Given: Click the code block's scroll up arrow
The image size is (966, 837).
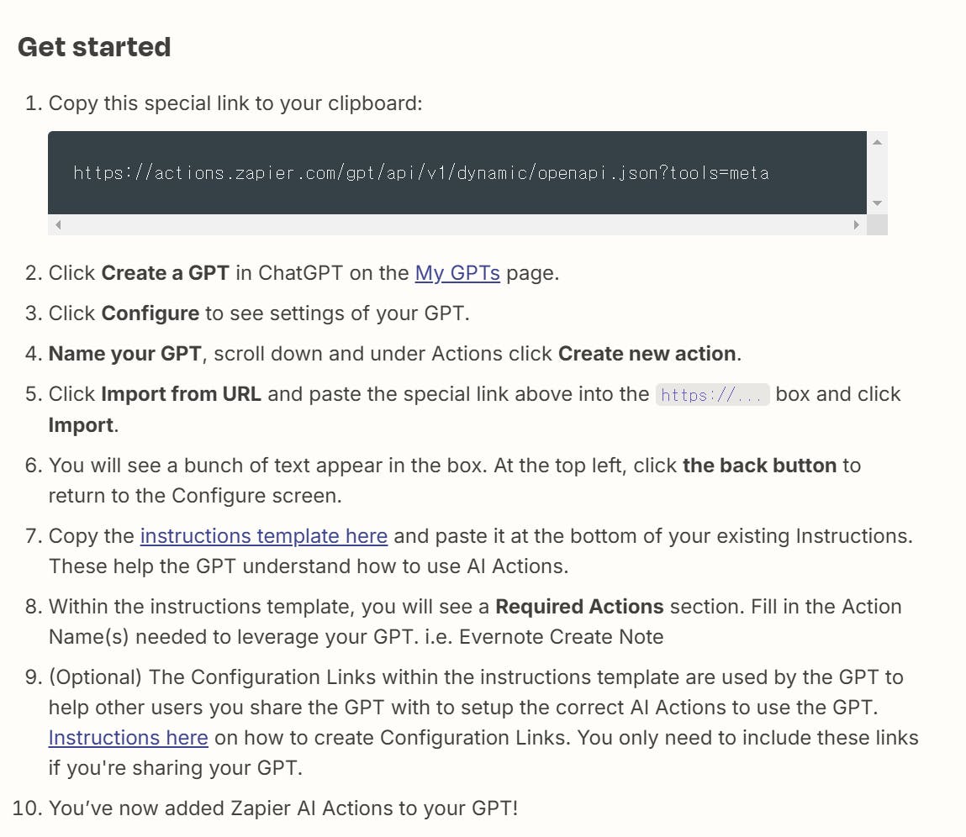Looking at the screenshot, I should [x=877, y=142].
